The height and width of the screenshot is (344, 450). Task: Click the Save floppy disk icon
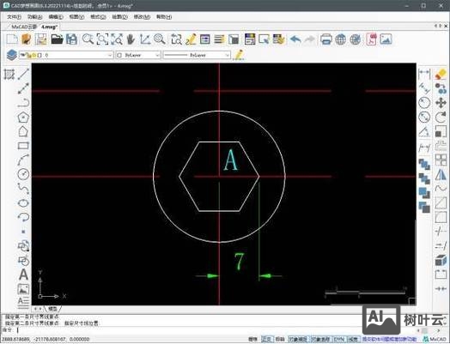71,39
